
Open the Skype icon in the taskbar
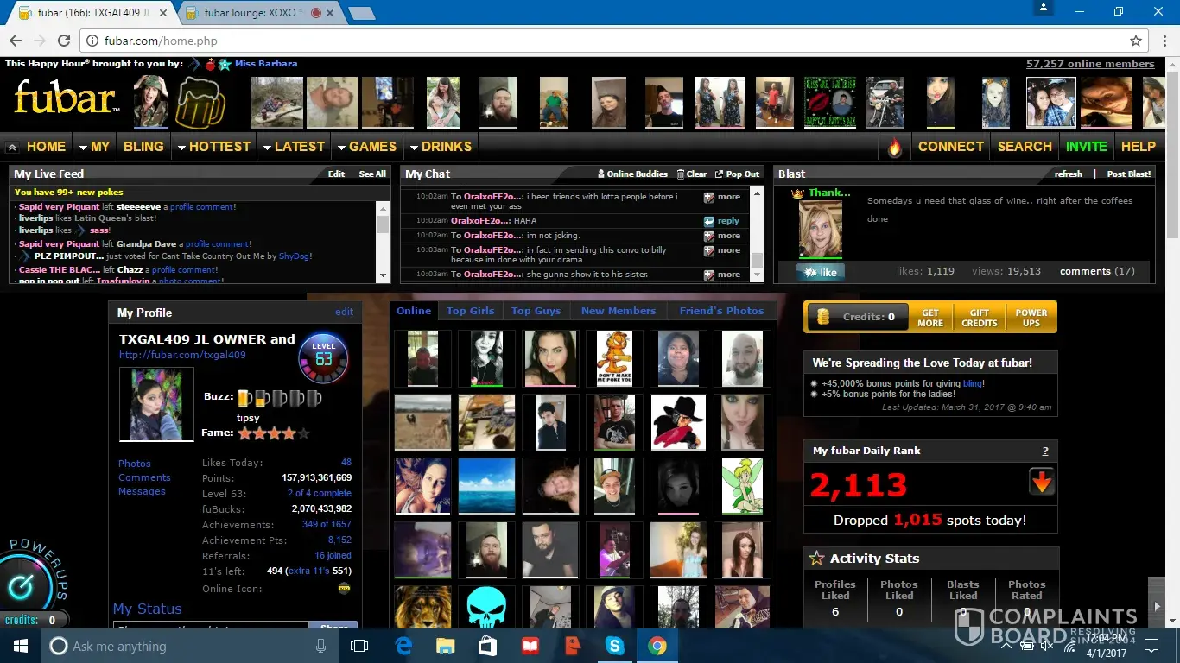point(614,646)
